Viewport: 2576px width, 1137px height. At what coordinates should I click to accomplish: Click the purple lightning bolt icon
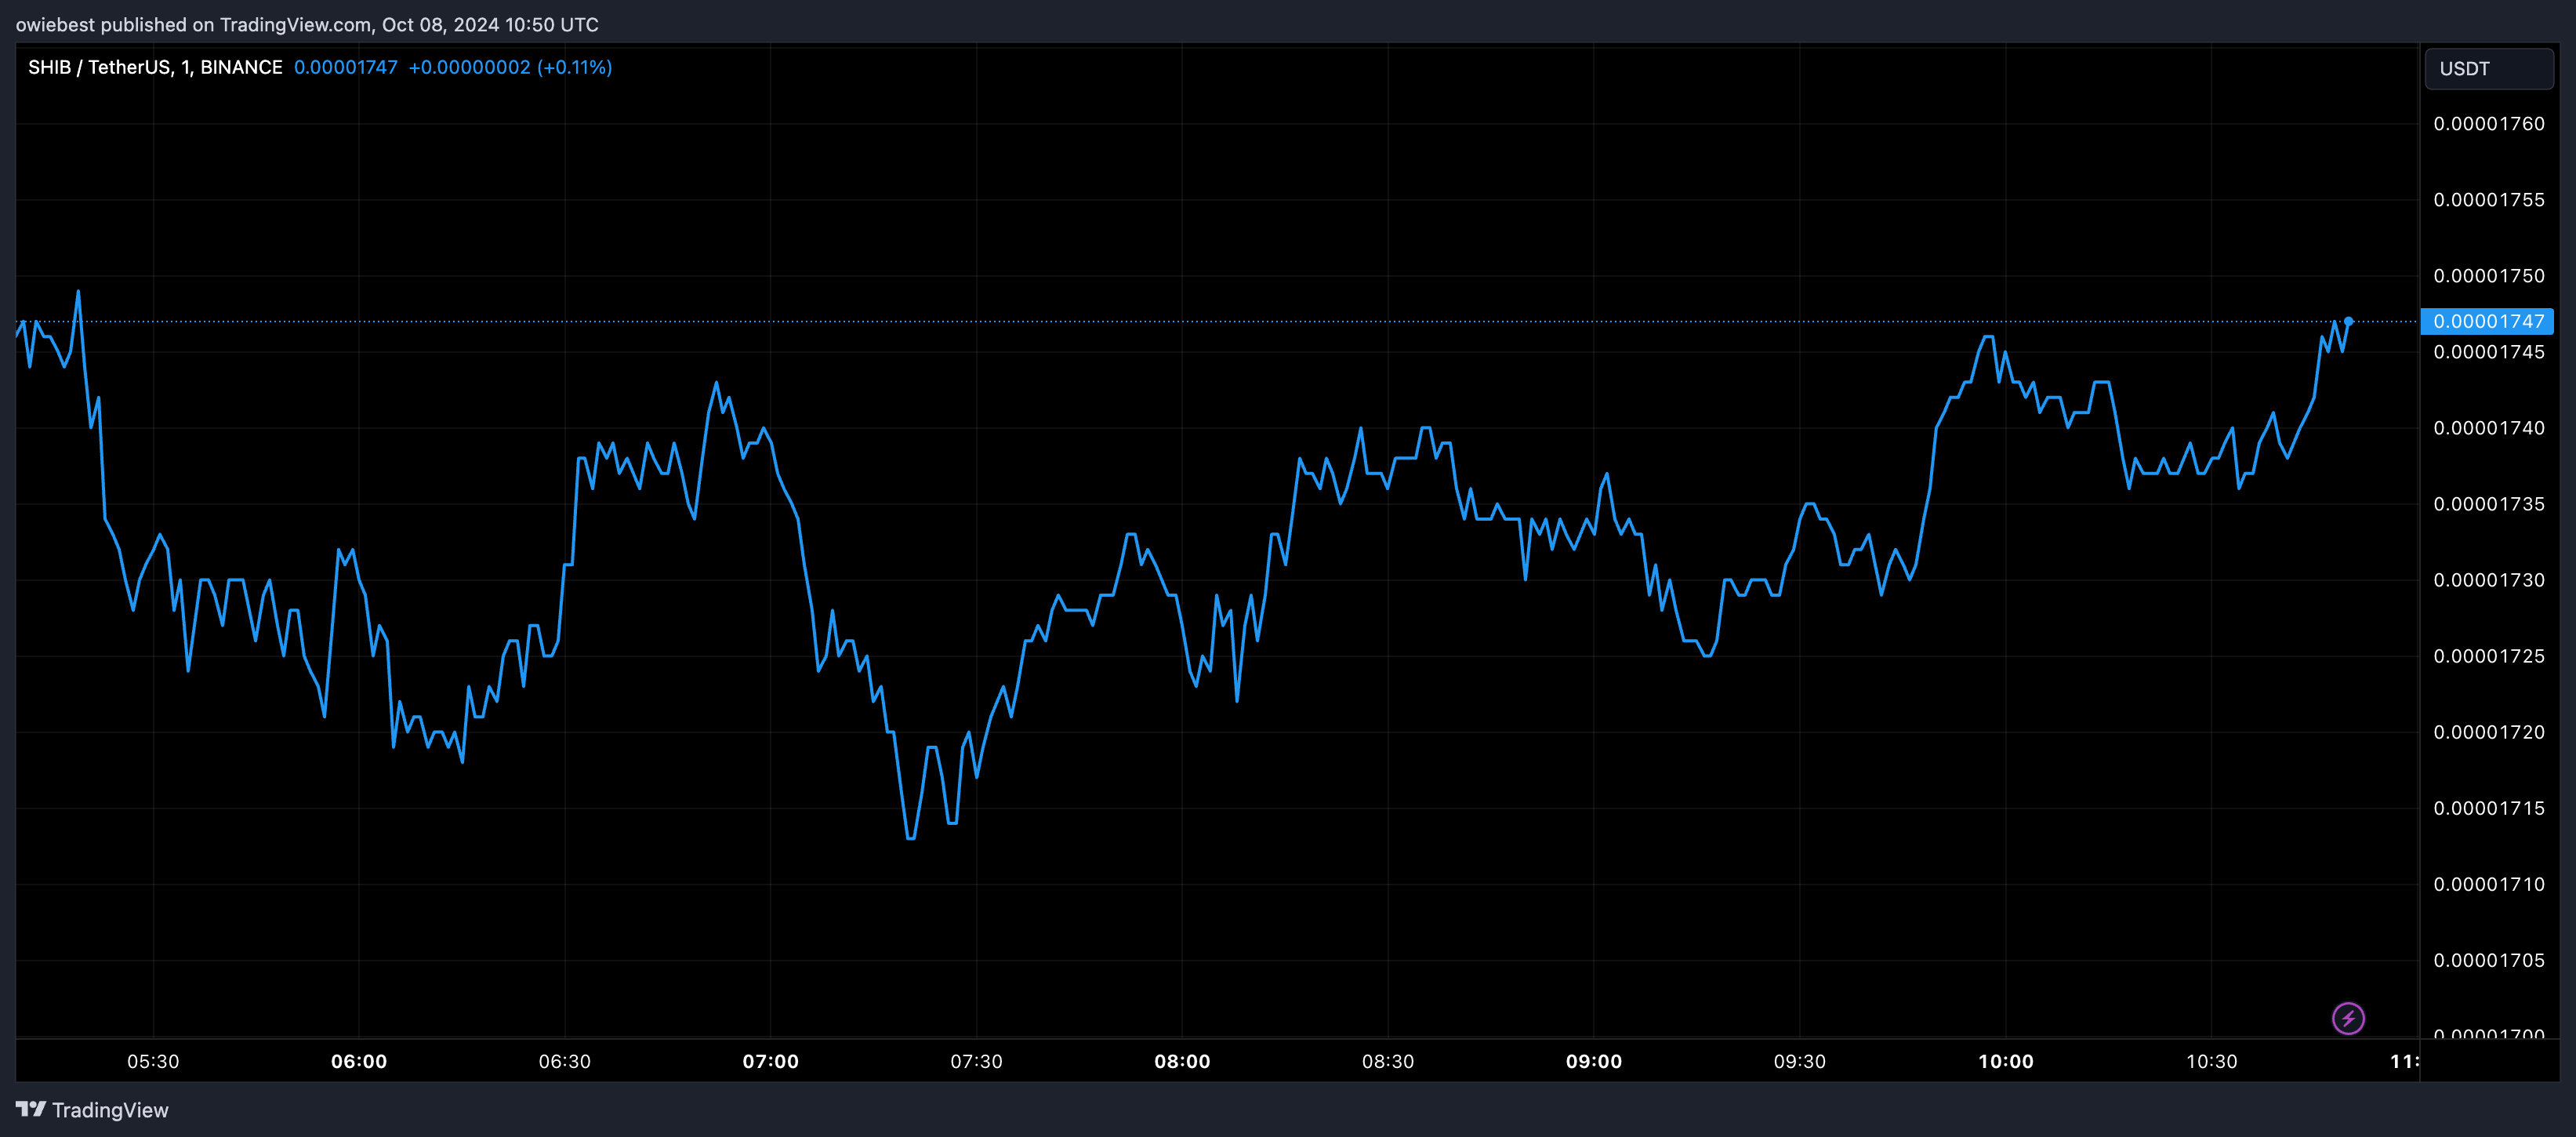coord(2348,1018)
